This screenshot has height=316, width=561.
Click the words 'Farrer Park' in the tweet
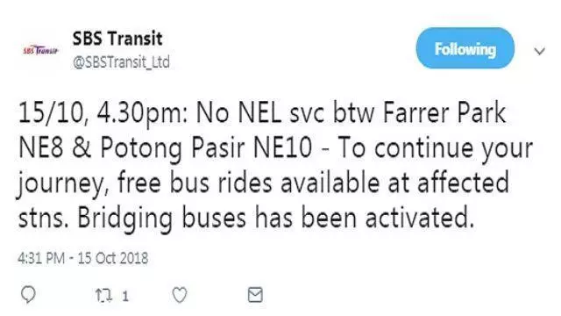tap(444, 113)
